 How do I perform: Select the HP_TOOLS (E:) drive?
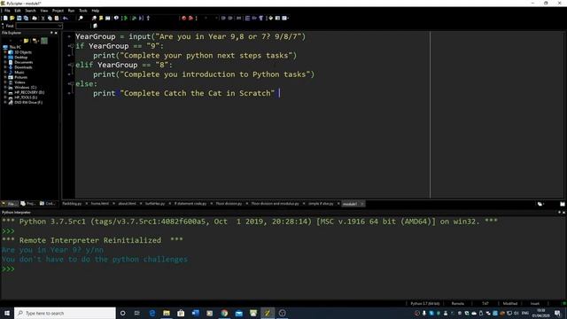pyautogui.click(x=26, y=97)
